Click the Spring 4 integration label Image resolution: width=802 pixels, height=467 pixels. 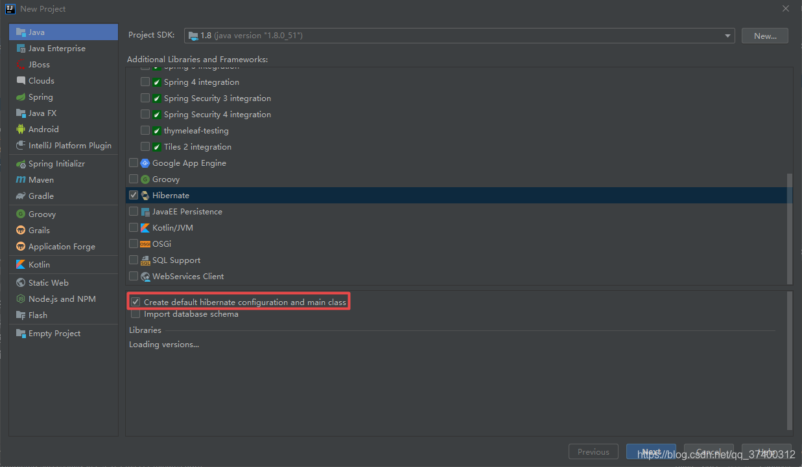tap(202, 82)
